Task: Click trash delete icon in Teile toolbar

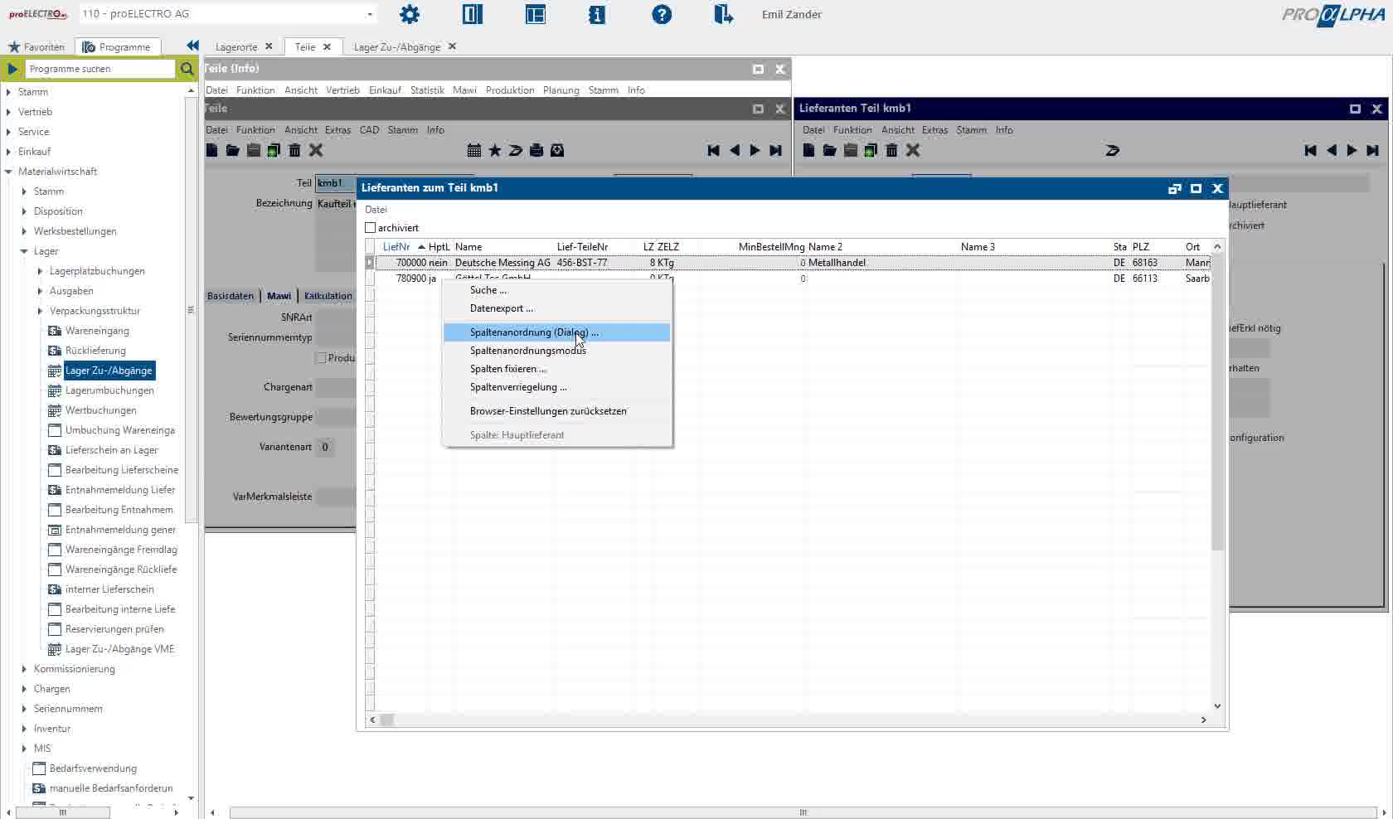Action: coord(294,150)
